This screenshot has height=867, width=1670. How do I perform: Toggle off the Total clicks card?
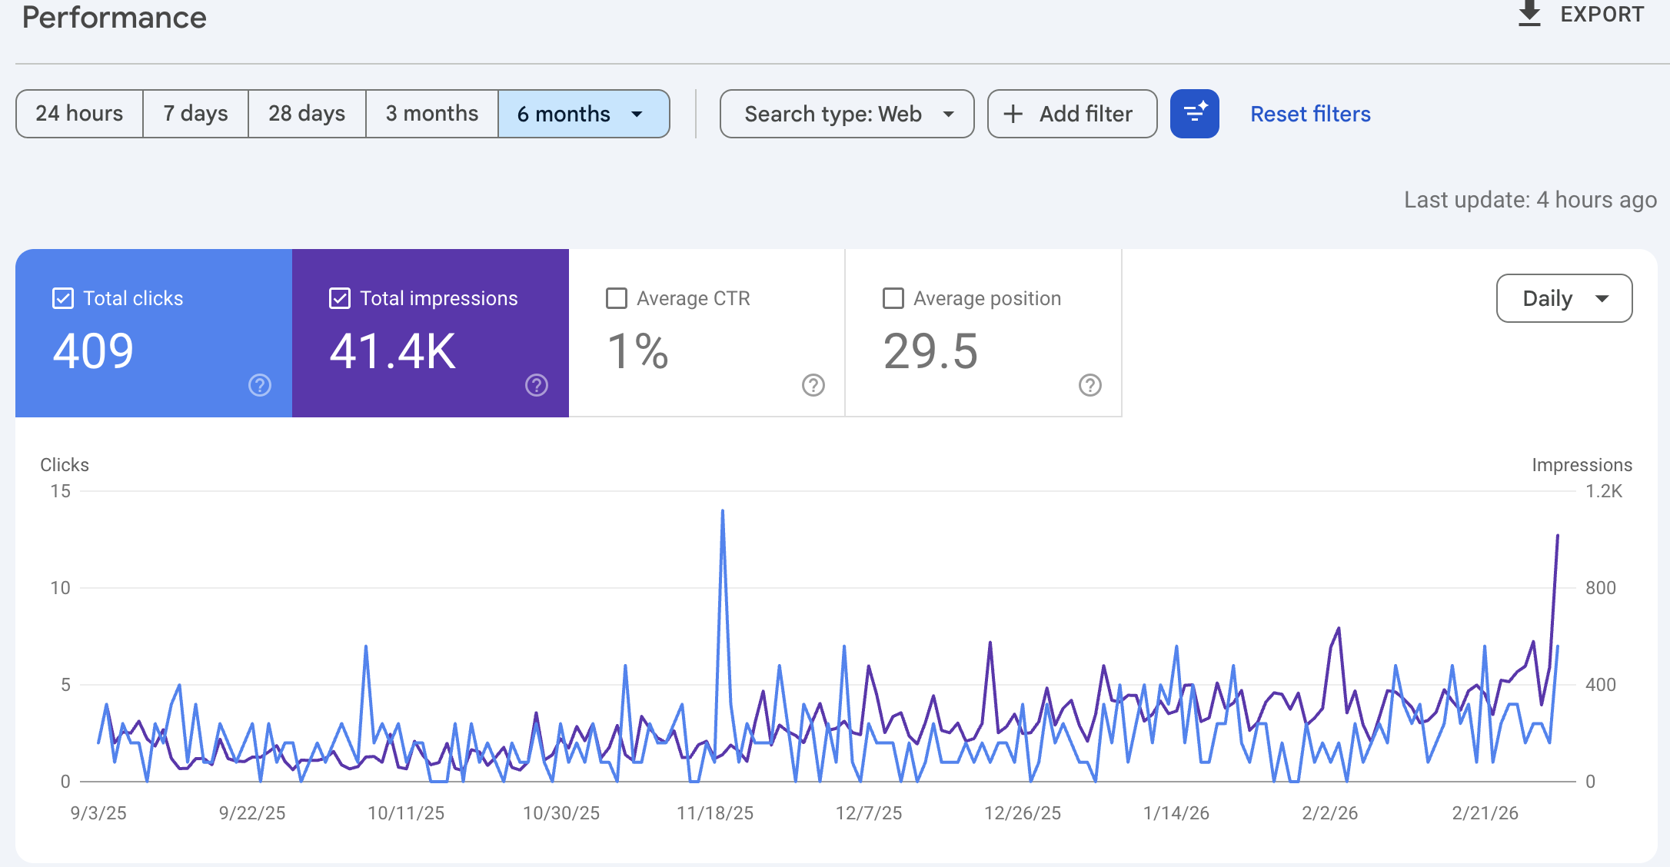click(62, 298)
